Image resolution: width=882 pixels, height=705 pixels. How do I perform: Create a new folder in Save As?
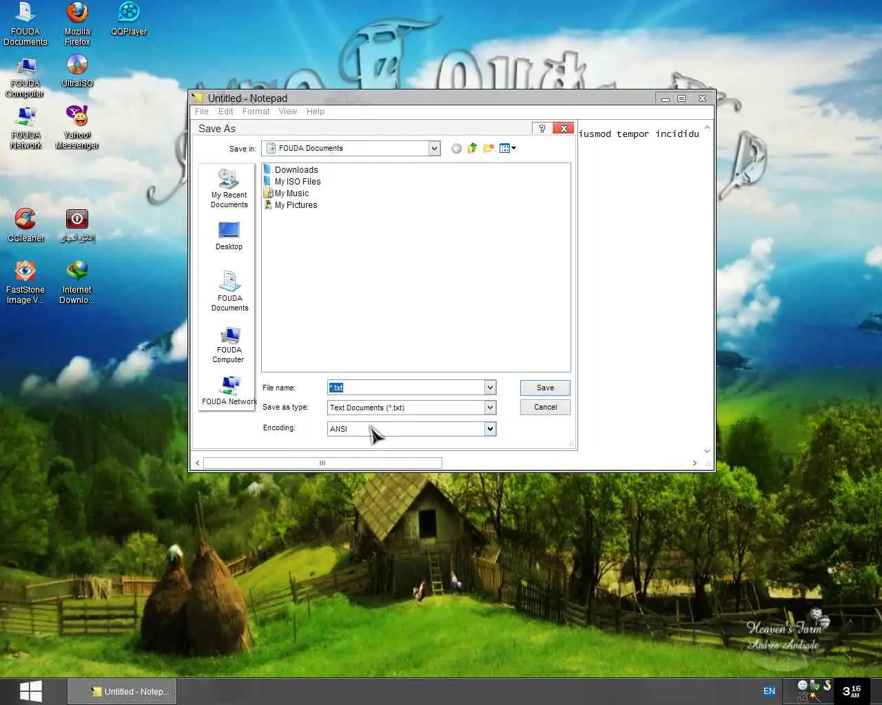click(489, 148)
